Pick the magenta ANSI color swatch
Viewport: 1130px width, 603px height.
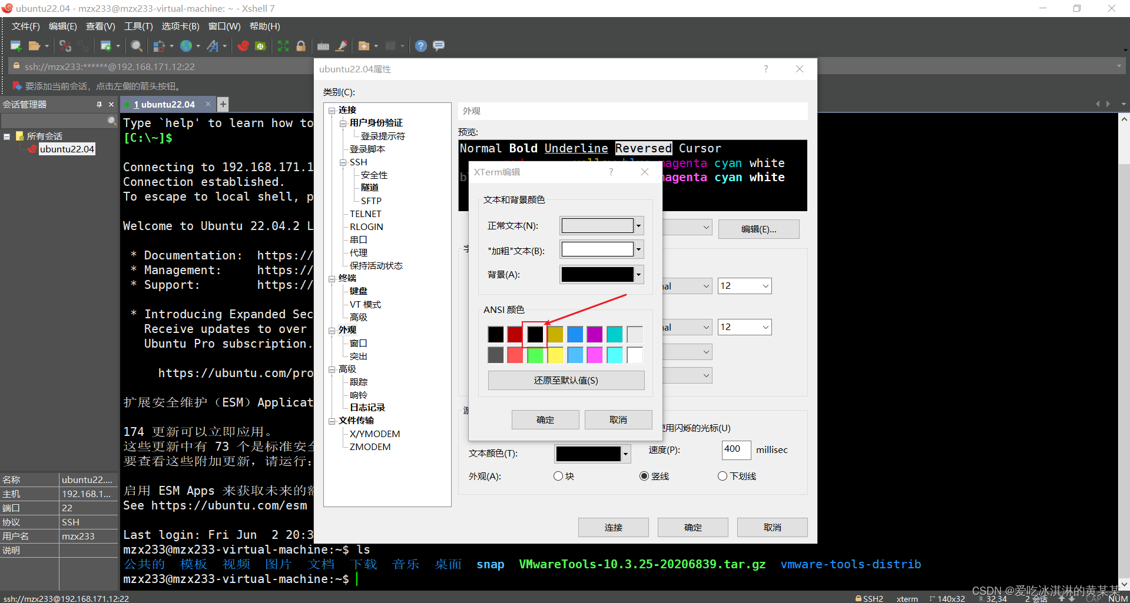tap(594, 334)
